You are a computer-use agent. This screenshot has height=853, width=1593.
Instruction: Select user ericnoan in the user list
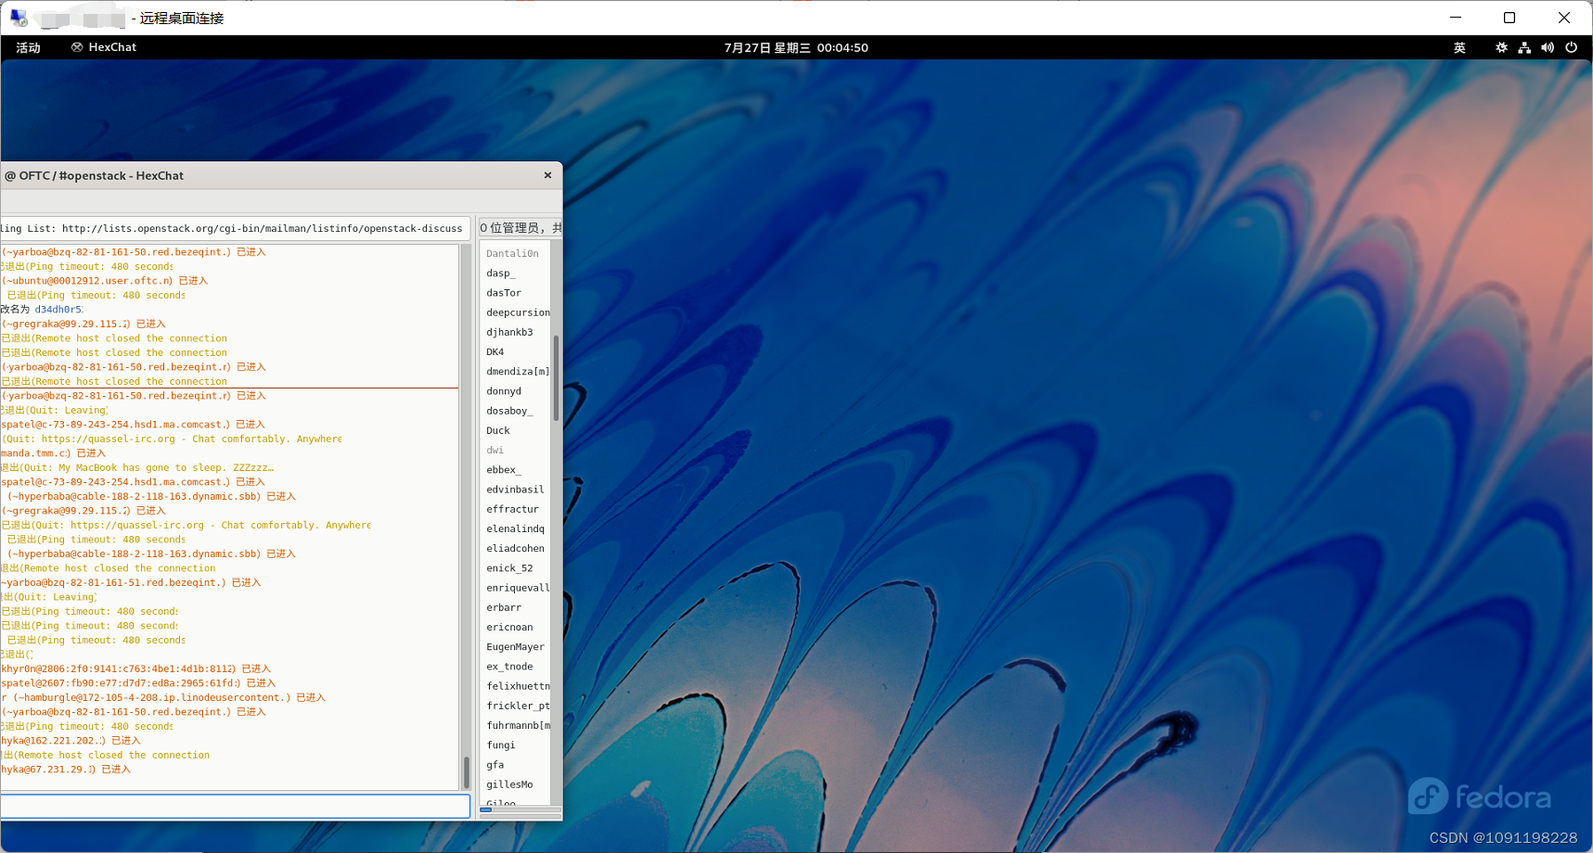point(509,627)
